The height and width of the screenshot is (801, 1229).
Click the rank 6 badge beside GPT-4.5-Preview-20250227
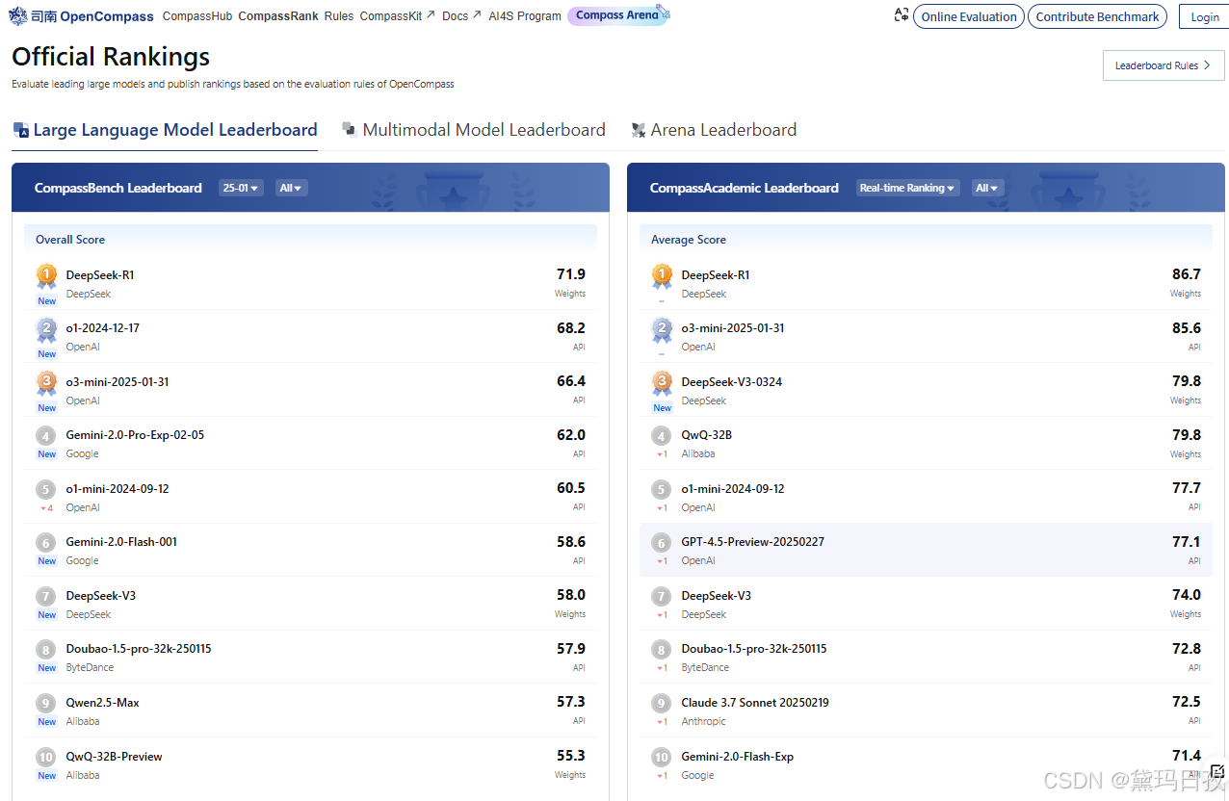click(x=662, y=543)
